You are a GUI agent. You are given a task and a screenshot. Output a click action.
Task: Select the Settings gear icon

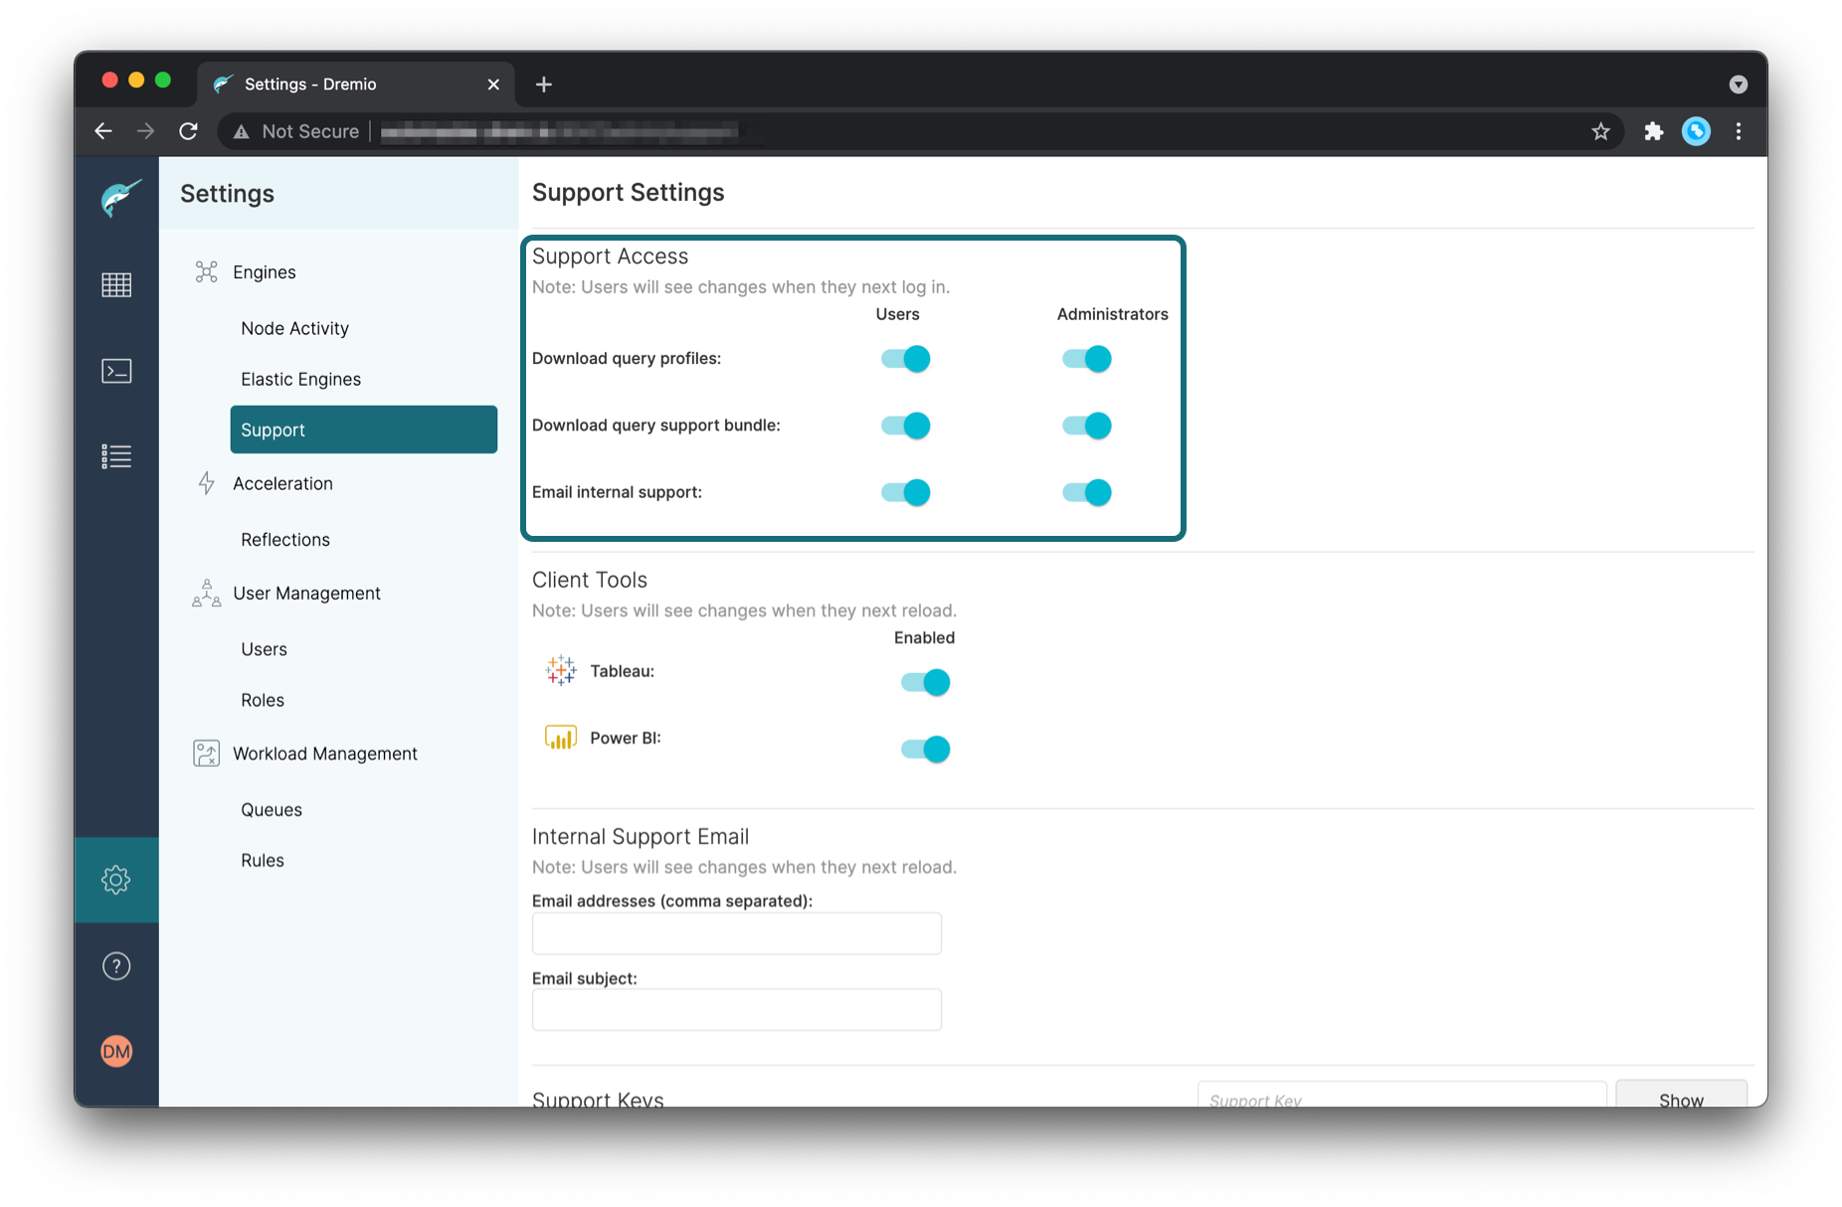[x=116, y=880]
